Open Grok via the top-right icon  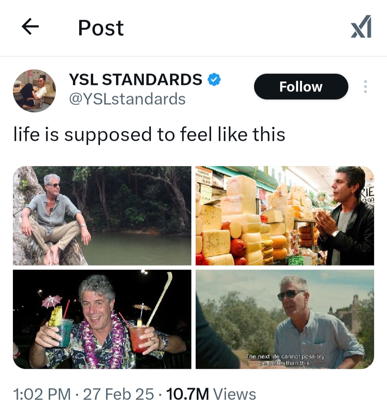click(x=361, y=27)
